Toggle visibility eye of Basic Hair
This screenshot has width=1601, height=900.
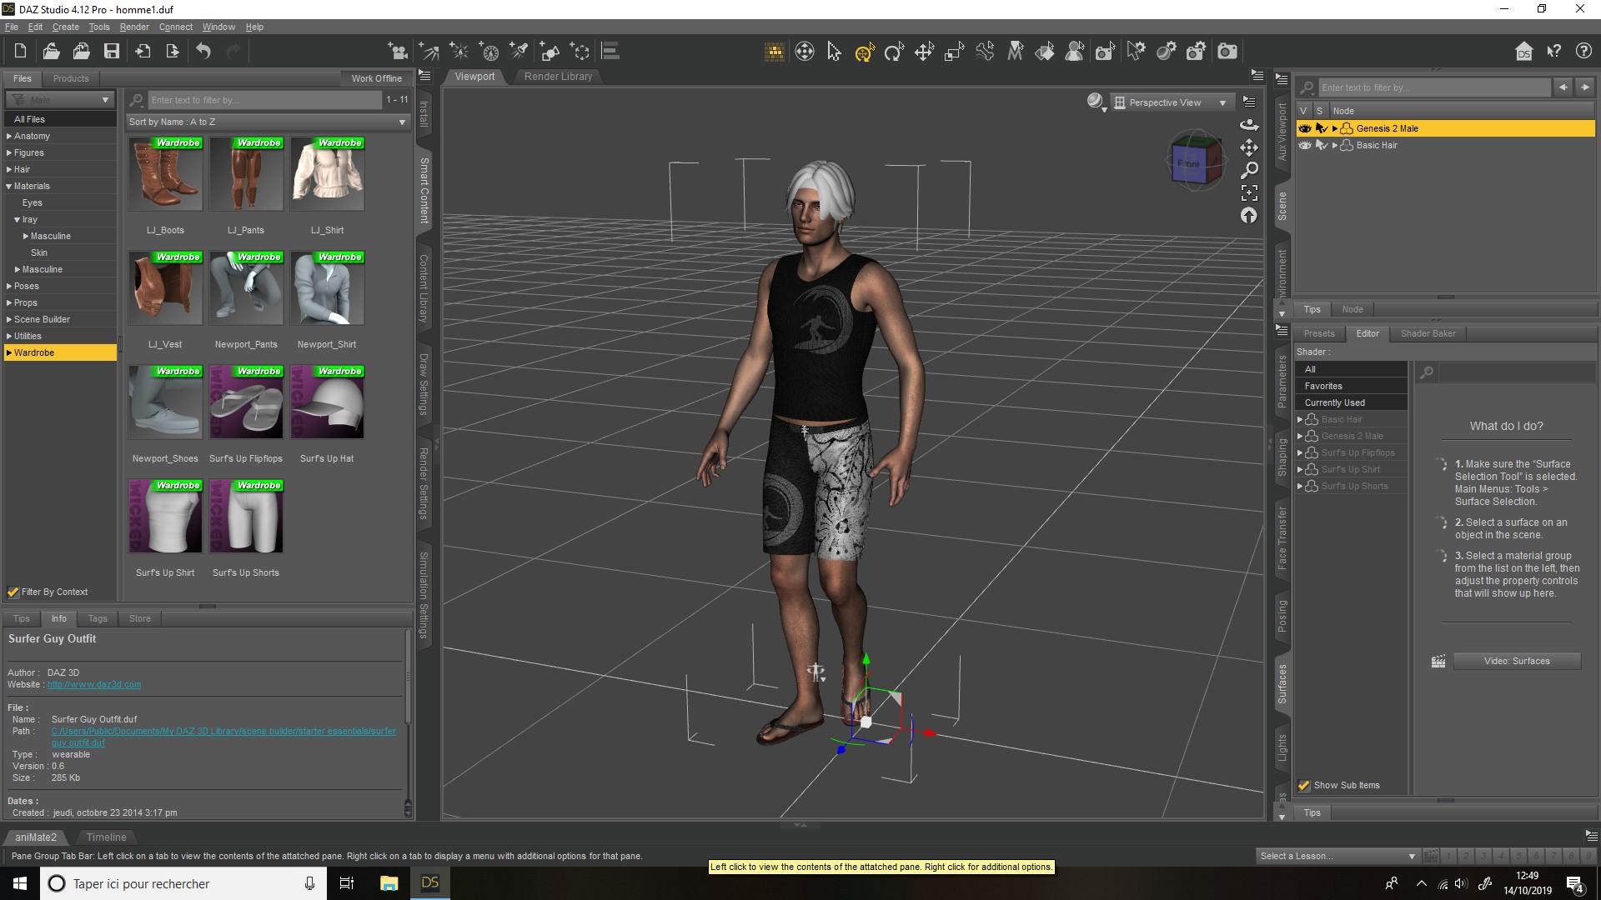click(1305, 145)
